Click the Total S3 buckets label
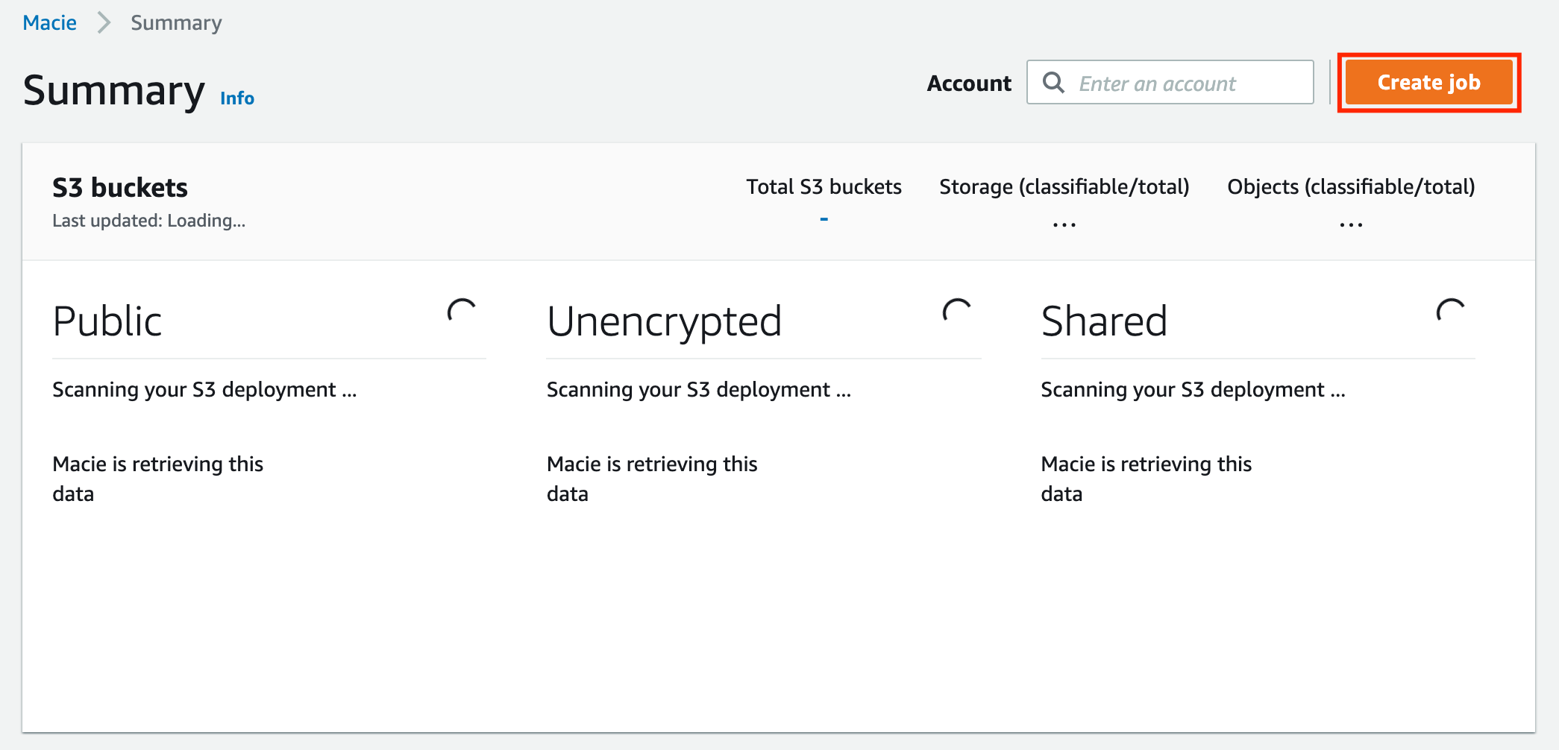1559x750 pixels. tap(824, 186)
